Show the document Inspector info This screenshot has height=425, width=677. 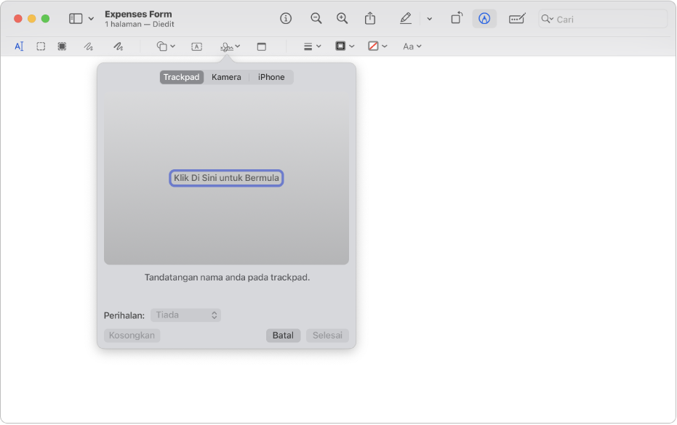286,19
